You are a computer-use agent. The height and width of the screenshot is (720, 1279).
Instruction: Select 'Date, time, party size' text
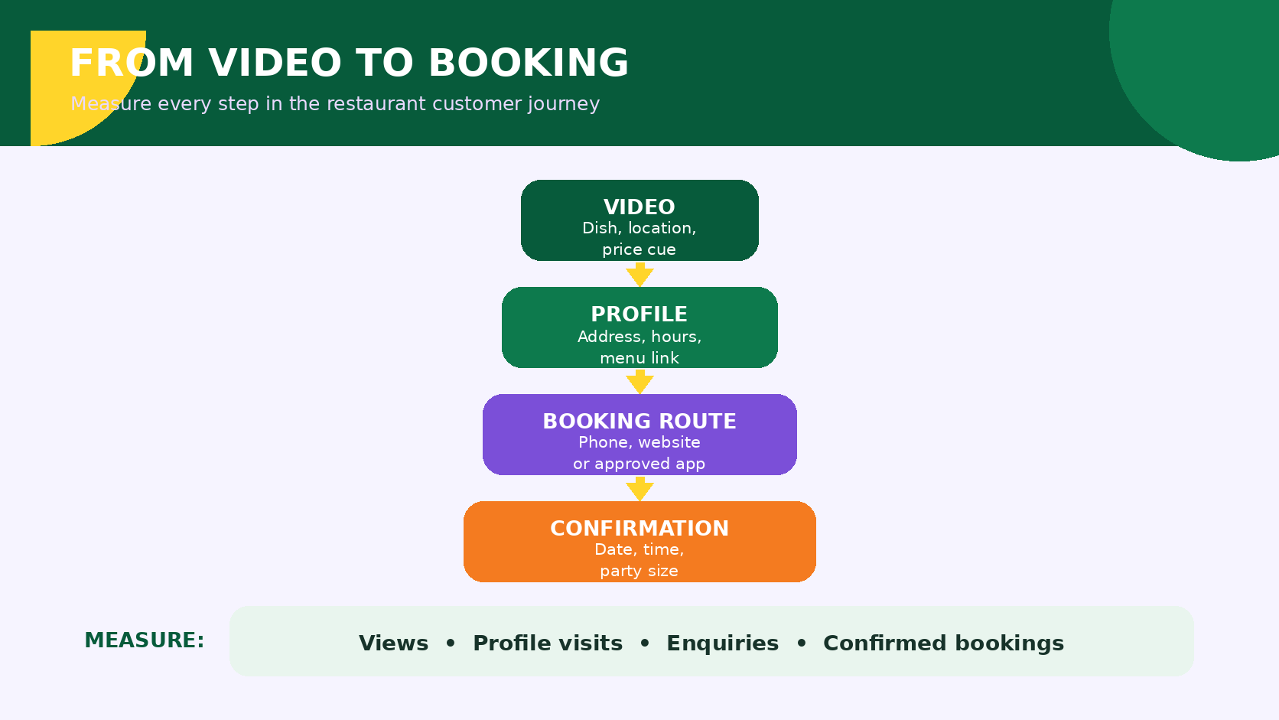point(639,560)
